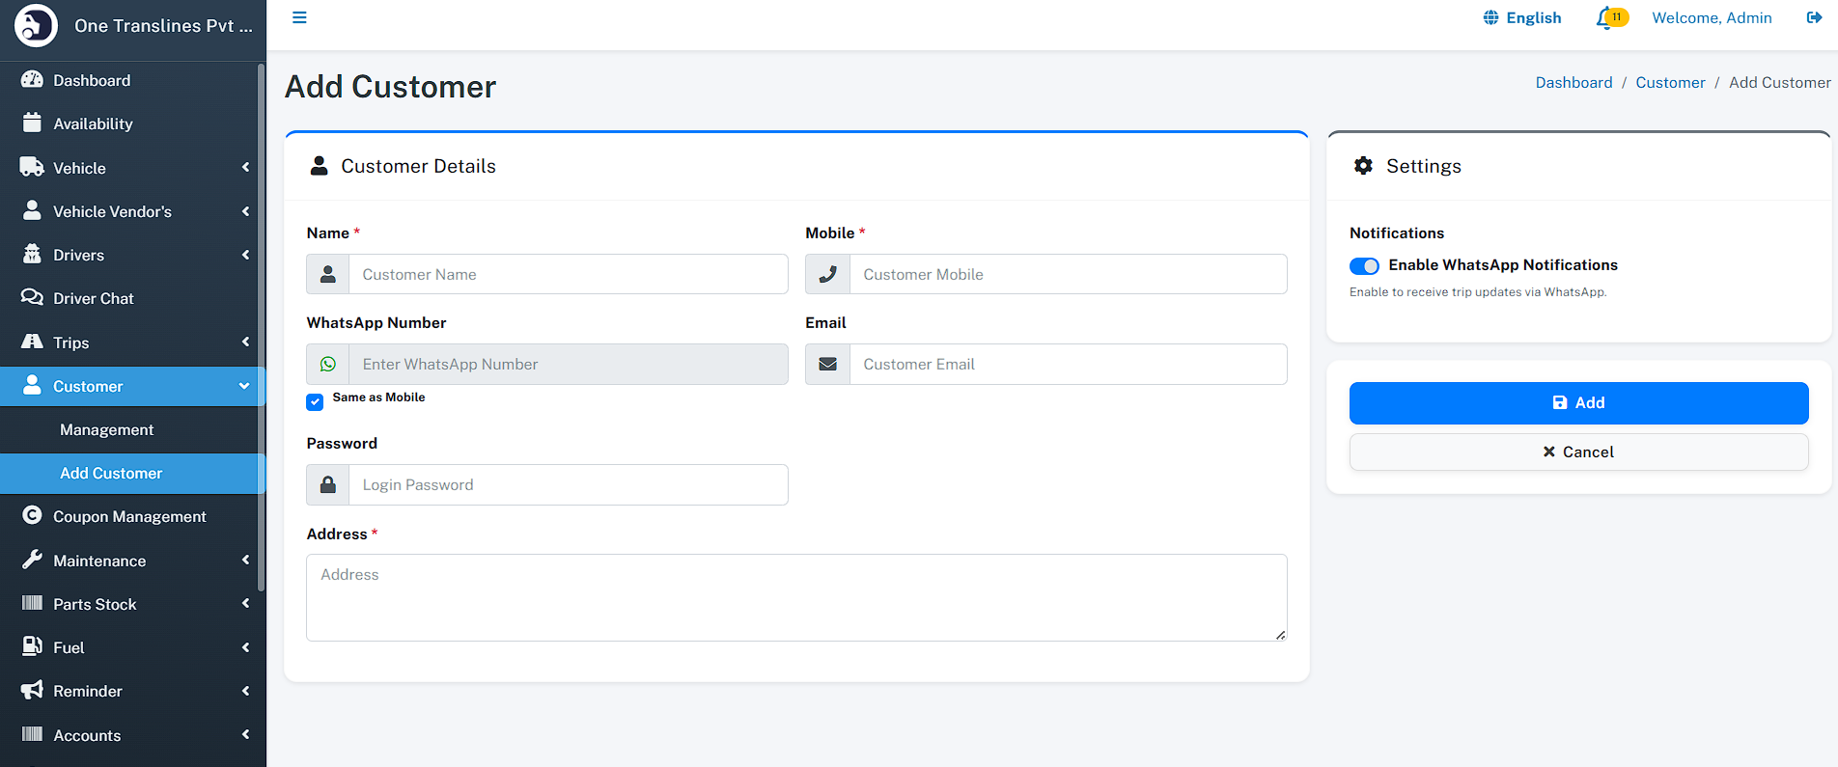The height and width of the screenshot is (767, 1838).
Task: Select Add Customer submenu item
Action: 111,474
